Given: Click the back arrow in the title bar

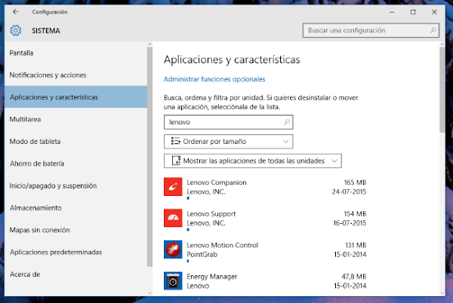Looking at the screenshot, I should pyautogui.click(x=16, y=12).
